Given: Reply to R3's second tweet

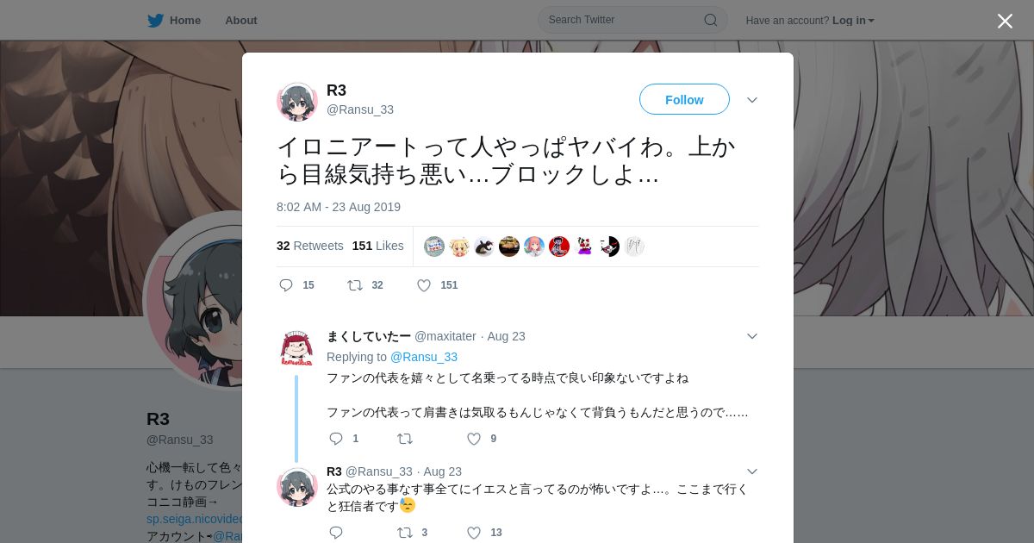Looking at the screenshot, I should coord(336,533).
